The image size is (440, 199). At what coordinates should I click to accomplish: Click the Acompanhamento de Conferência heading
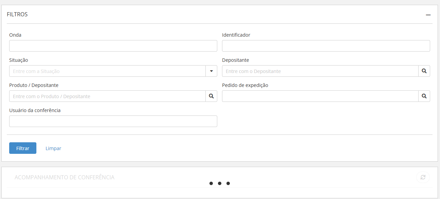tap(64, 177)
